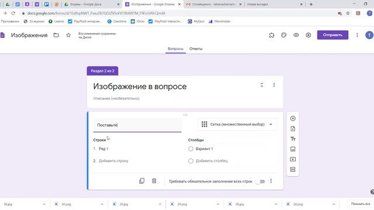Open the Mentimeter bookmark
Viewport: 374px width, 210px height.
220,22
